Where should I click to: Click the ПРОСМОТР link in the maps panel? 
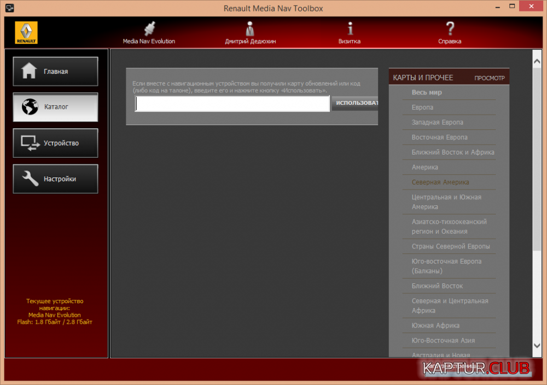pyautogui.click(x=490, y=78)
